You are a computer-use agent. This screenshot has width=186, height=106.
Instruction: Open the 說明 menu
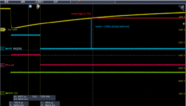tap(56, 2)
